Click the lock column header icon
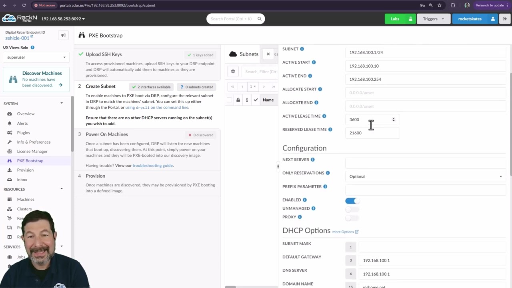512x288 pixels. click(238, 100)
